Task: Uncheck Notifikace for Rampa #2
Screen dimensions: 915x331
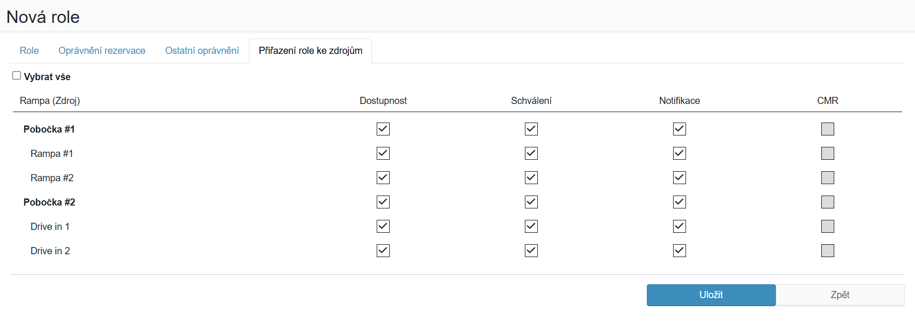Action: pos(679,177)
